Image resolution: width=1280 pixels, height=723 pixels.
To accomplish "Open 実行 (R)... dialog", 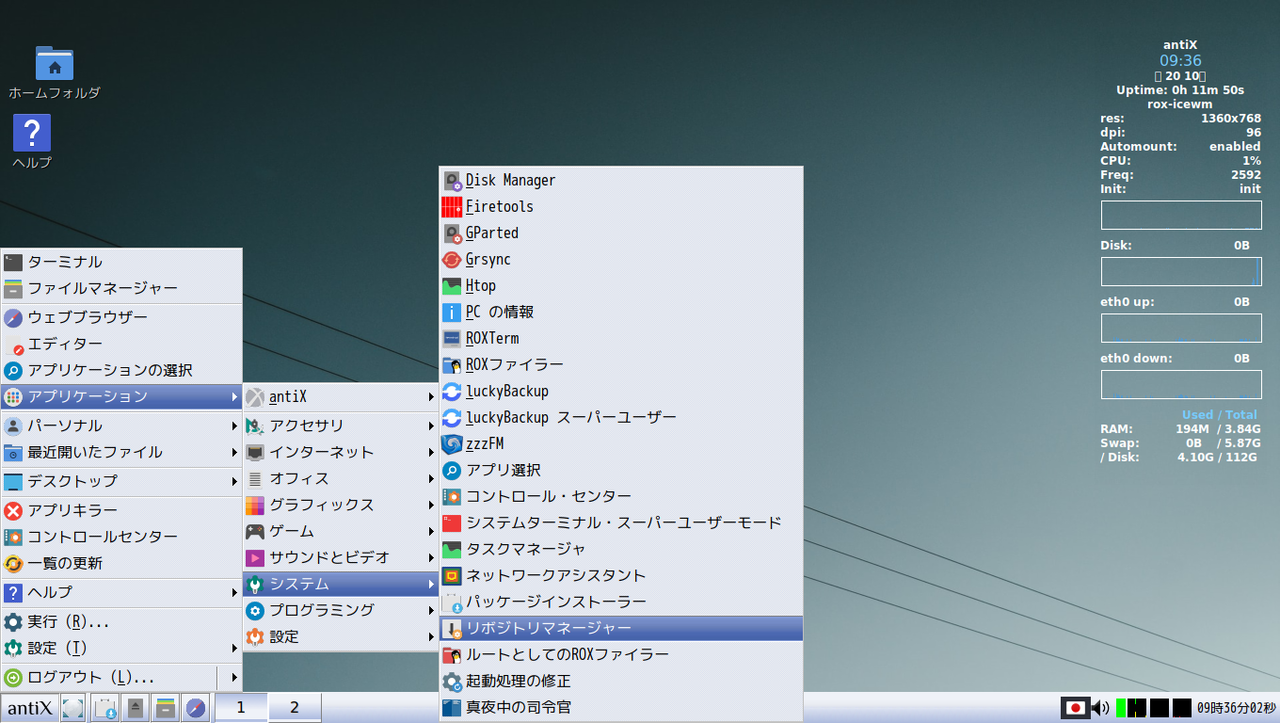I will tap(121, 622).
